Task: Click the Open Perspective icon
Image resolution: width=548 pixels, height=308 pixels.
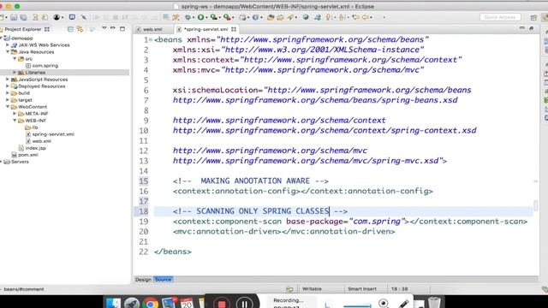Action: click(533, 17)
